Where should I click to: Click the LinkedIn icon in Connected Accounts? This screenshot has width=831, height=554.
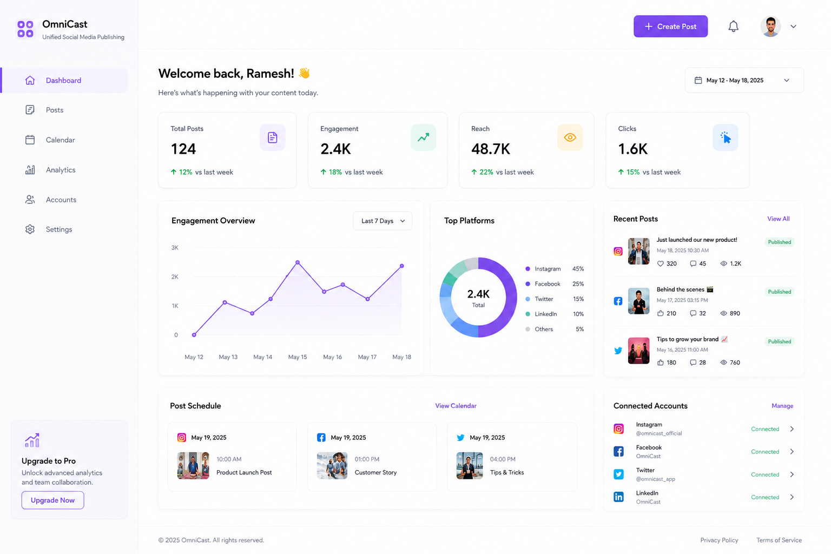618,497
